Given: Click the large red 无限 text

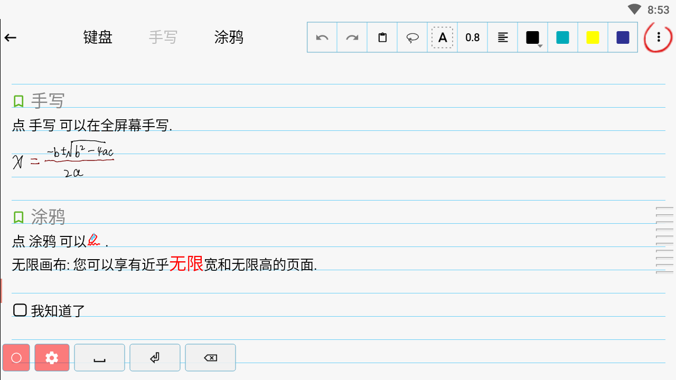Looking at the screenshot, I should (186, 263).
